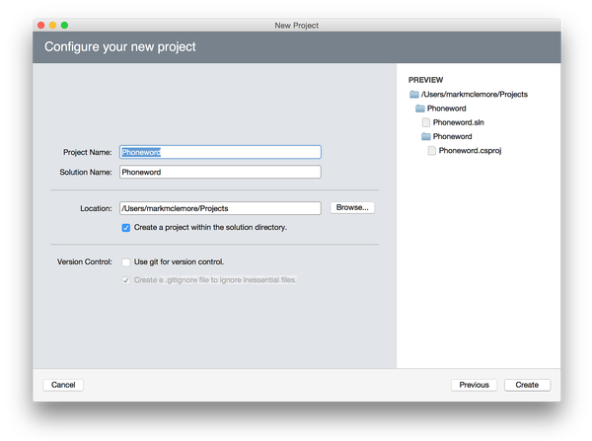Click the Projects root folder icon in preview
The width and height of the screenshot is (592, 441).
[413, 95]
